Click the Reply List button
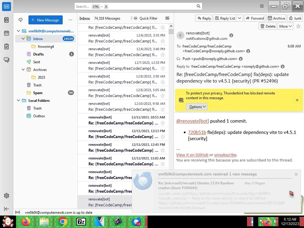The height and width of the screenshot is (228, 304). [225, 18]
